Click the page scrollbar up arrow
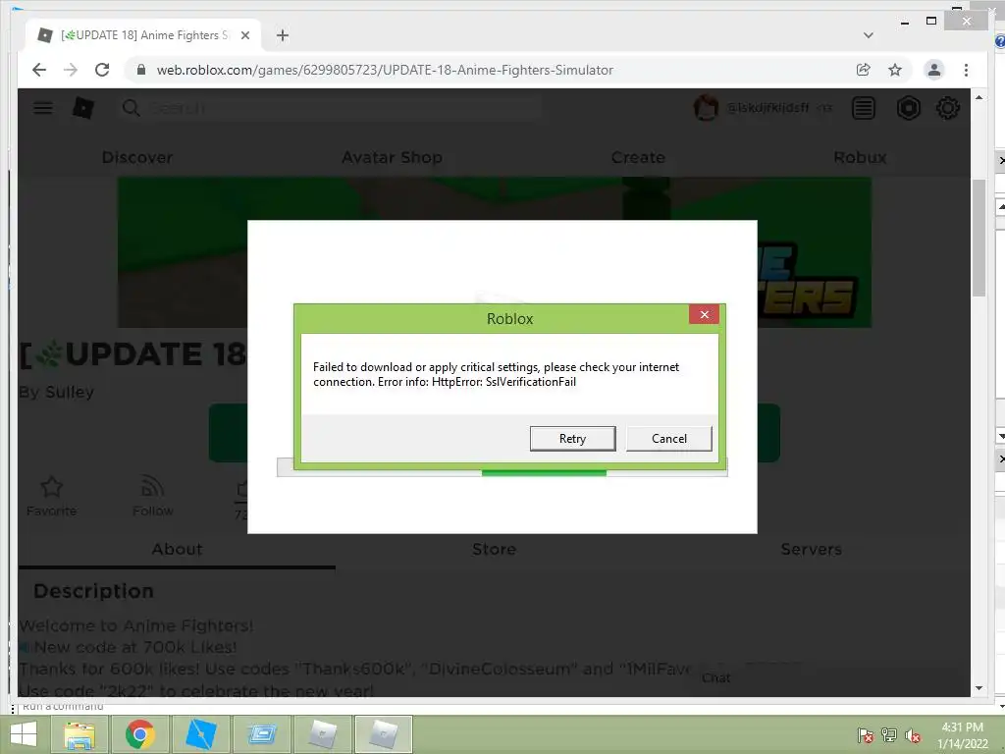Screen dimensions: 1005x754 (x=979, y=97)
